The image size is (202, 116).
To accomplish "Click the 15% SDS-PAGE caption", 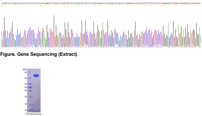I will click(x=33, y=114).
